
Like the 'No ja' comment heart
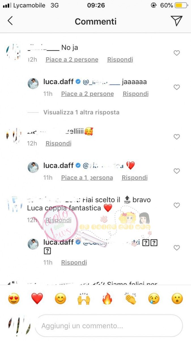[177, 53]
